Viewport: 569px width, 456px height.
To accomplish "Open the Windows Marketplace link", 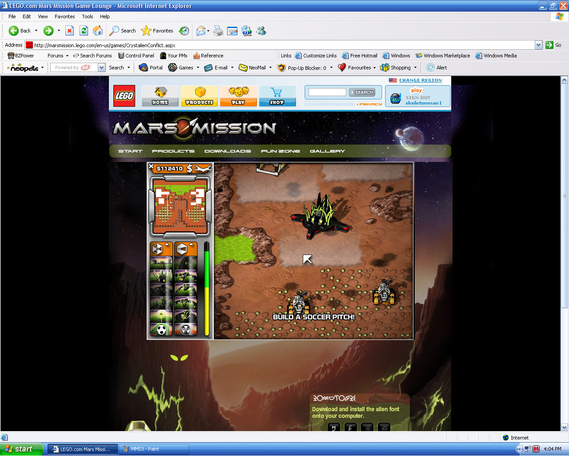I will click(x=443, y=56).
